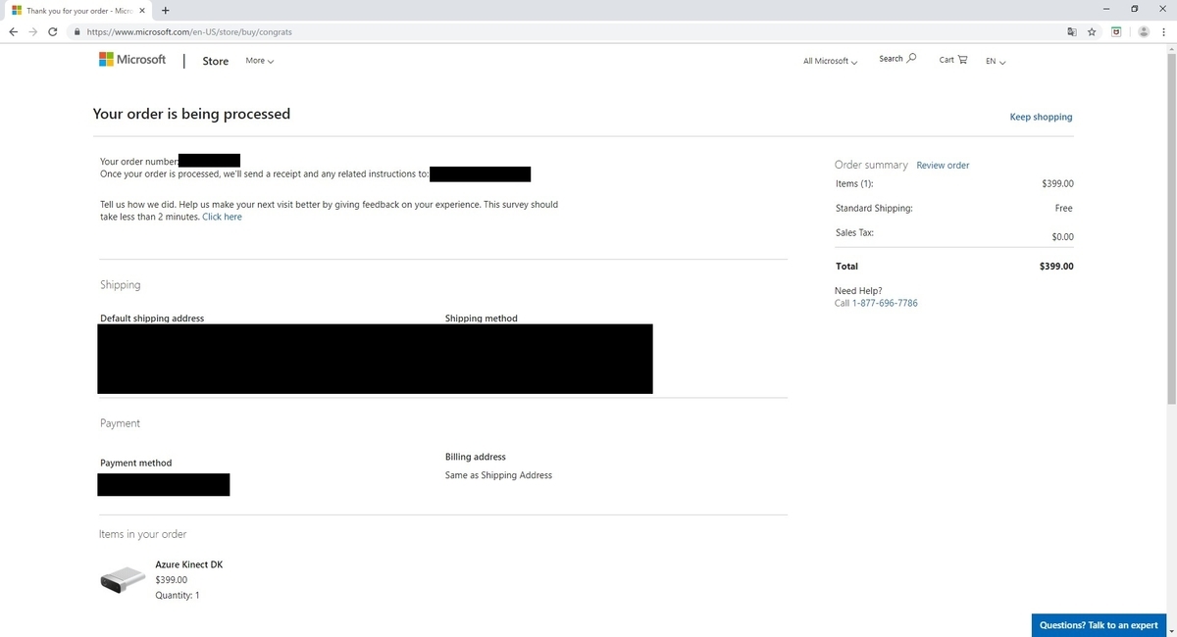
Task: Click Questions? Talk to an expert button
Action: pos(1099,625)
